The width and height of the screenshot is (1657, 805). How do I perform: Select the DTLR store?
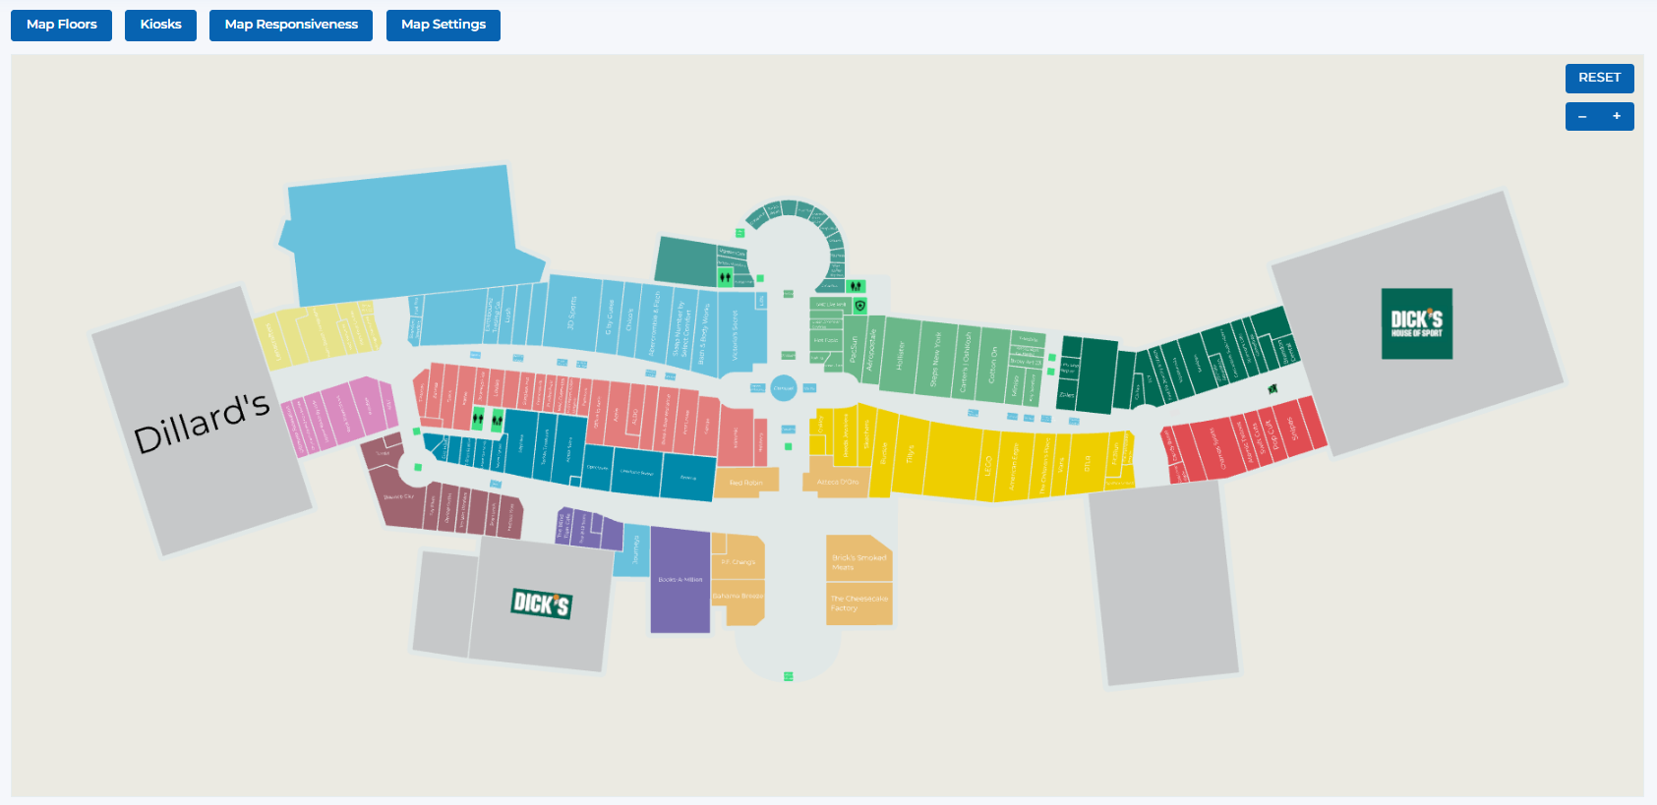click(x=1088, y=462)
